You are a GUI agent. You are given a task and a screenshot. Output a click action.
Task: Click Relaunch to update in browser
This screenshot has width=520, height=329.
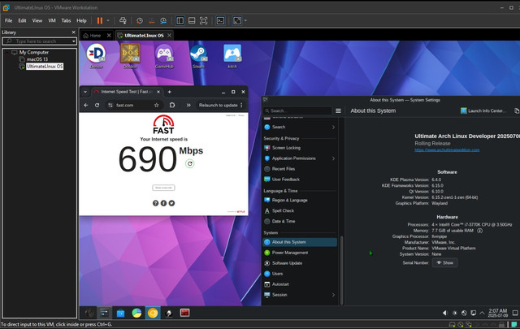[219, 105]
